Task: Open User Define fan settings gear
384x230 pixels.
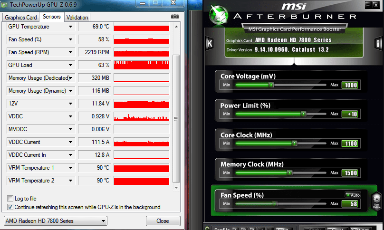Action: pos(376,201)
